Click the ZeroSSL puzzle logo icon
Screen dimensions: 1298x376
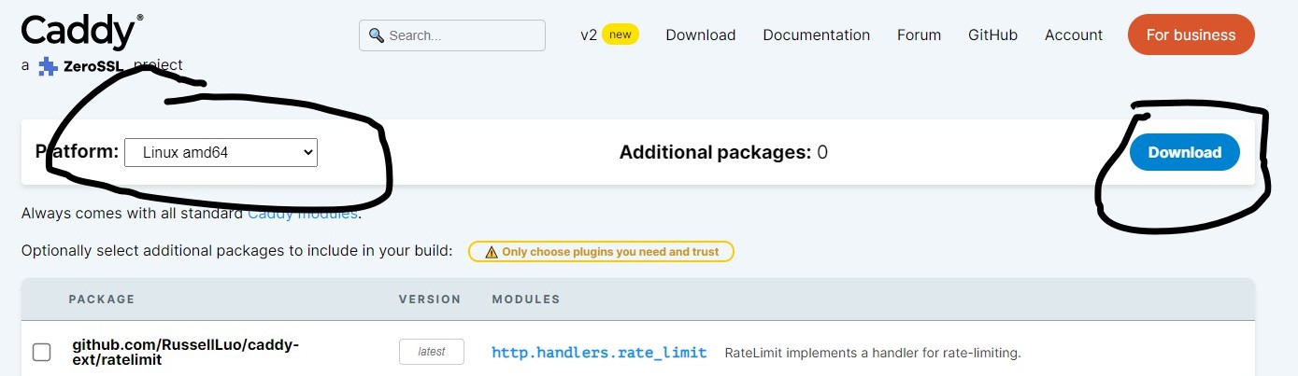click(x=48, y=67)
